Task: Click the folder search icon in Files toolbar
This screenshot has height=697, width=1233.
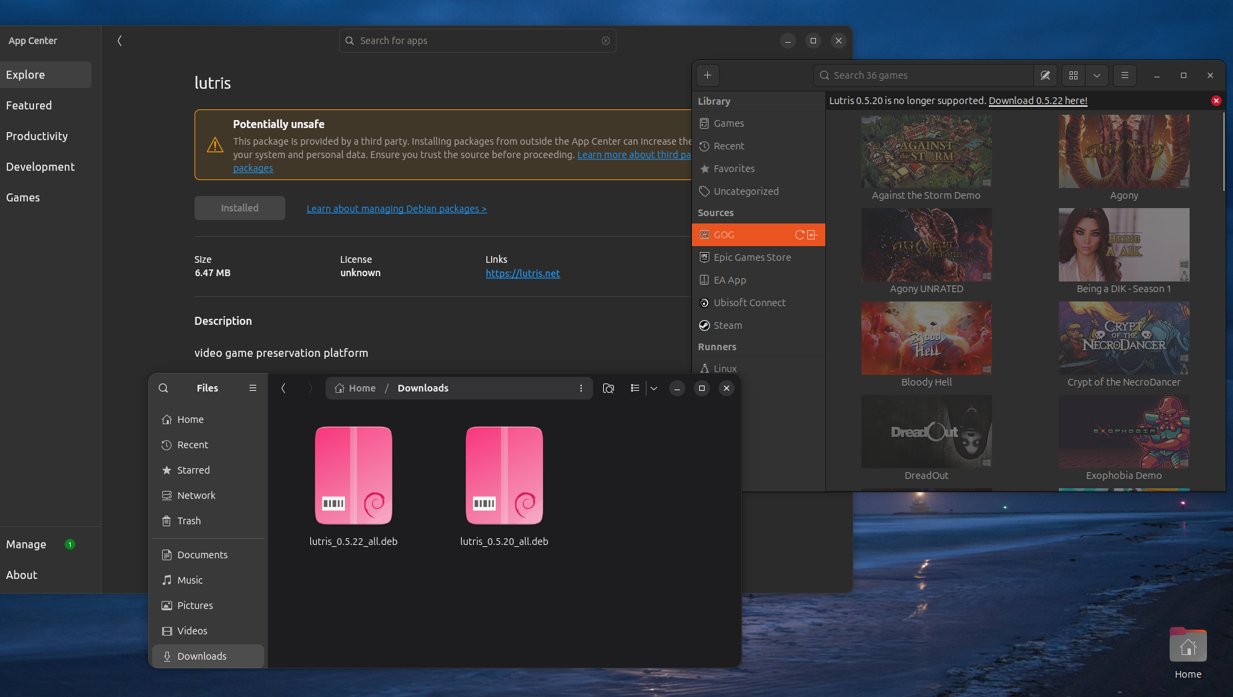Action: coord(608,388)
